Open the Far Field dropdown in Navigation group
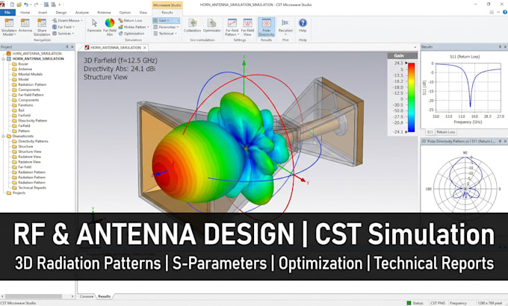This screenshot has width=508, height=306. [63, 27]
